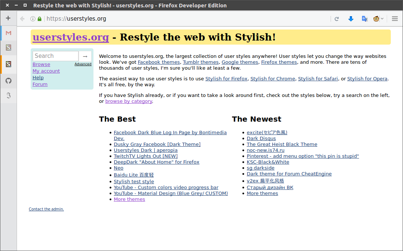Open KSC-Black&White style link
This screenshot has height=251, width=403.
[268, 162]
